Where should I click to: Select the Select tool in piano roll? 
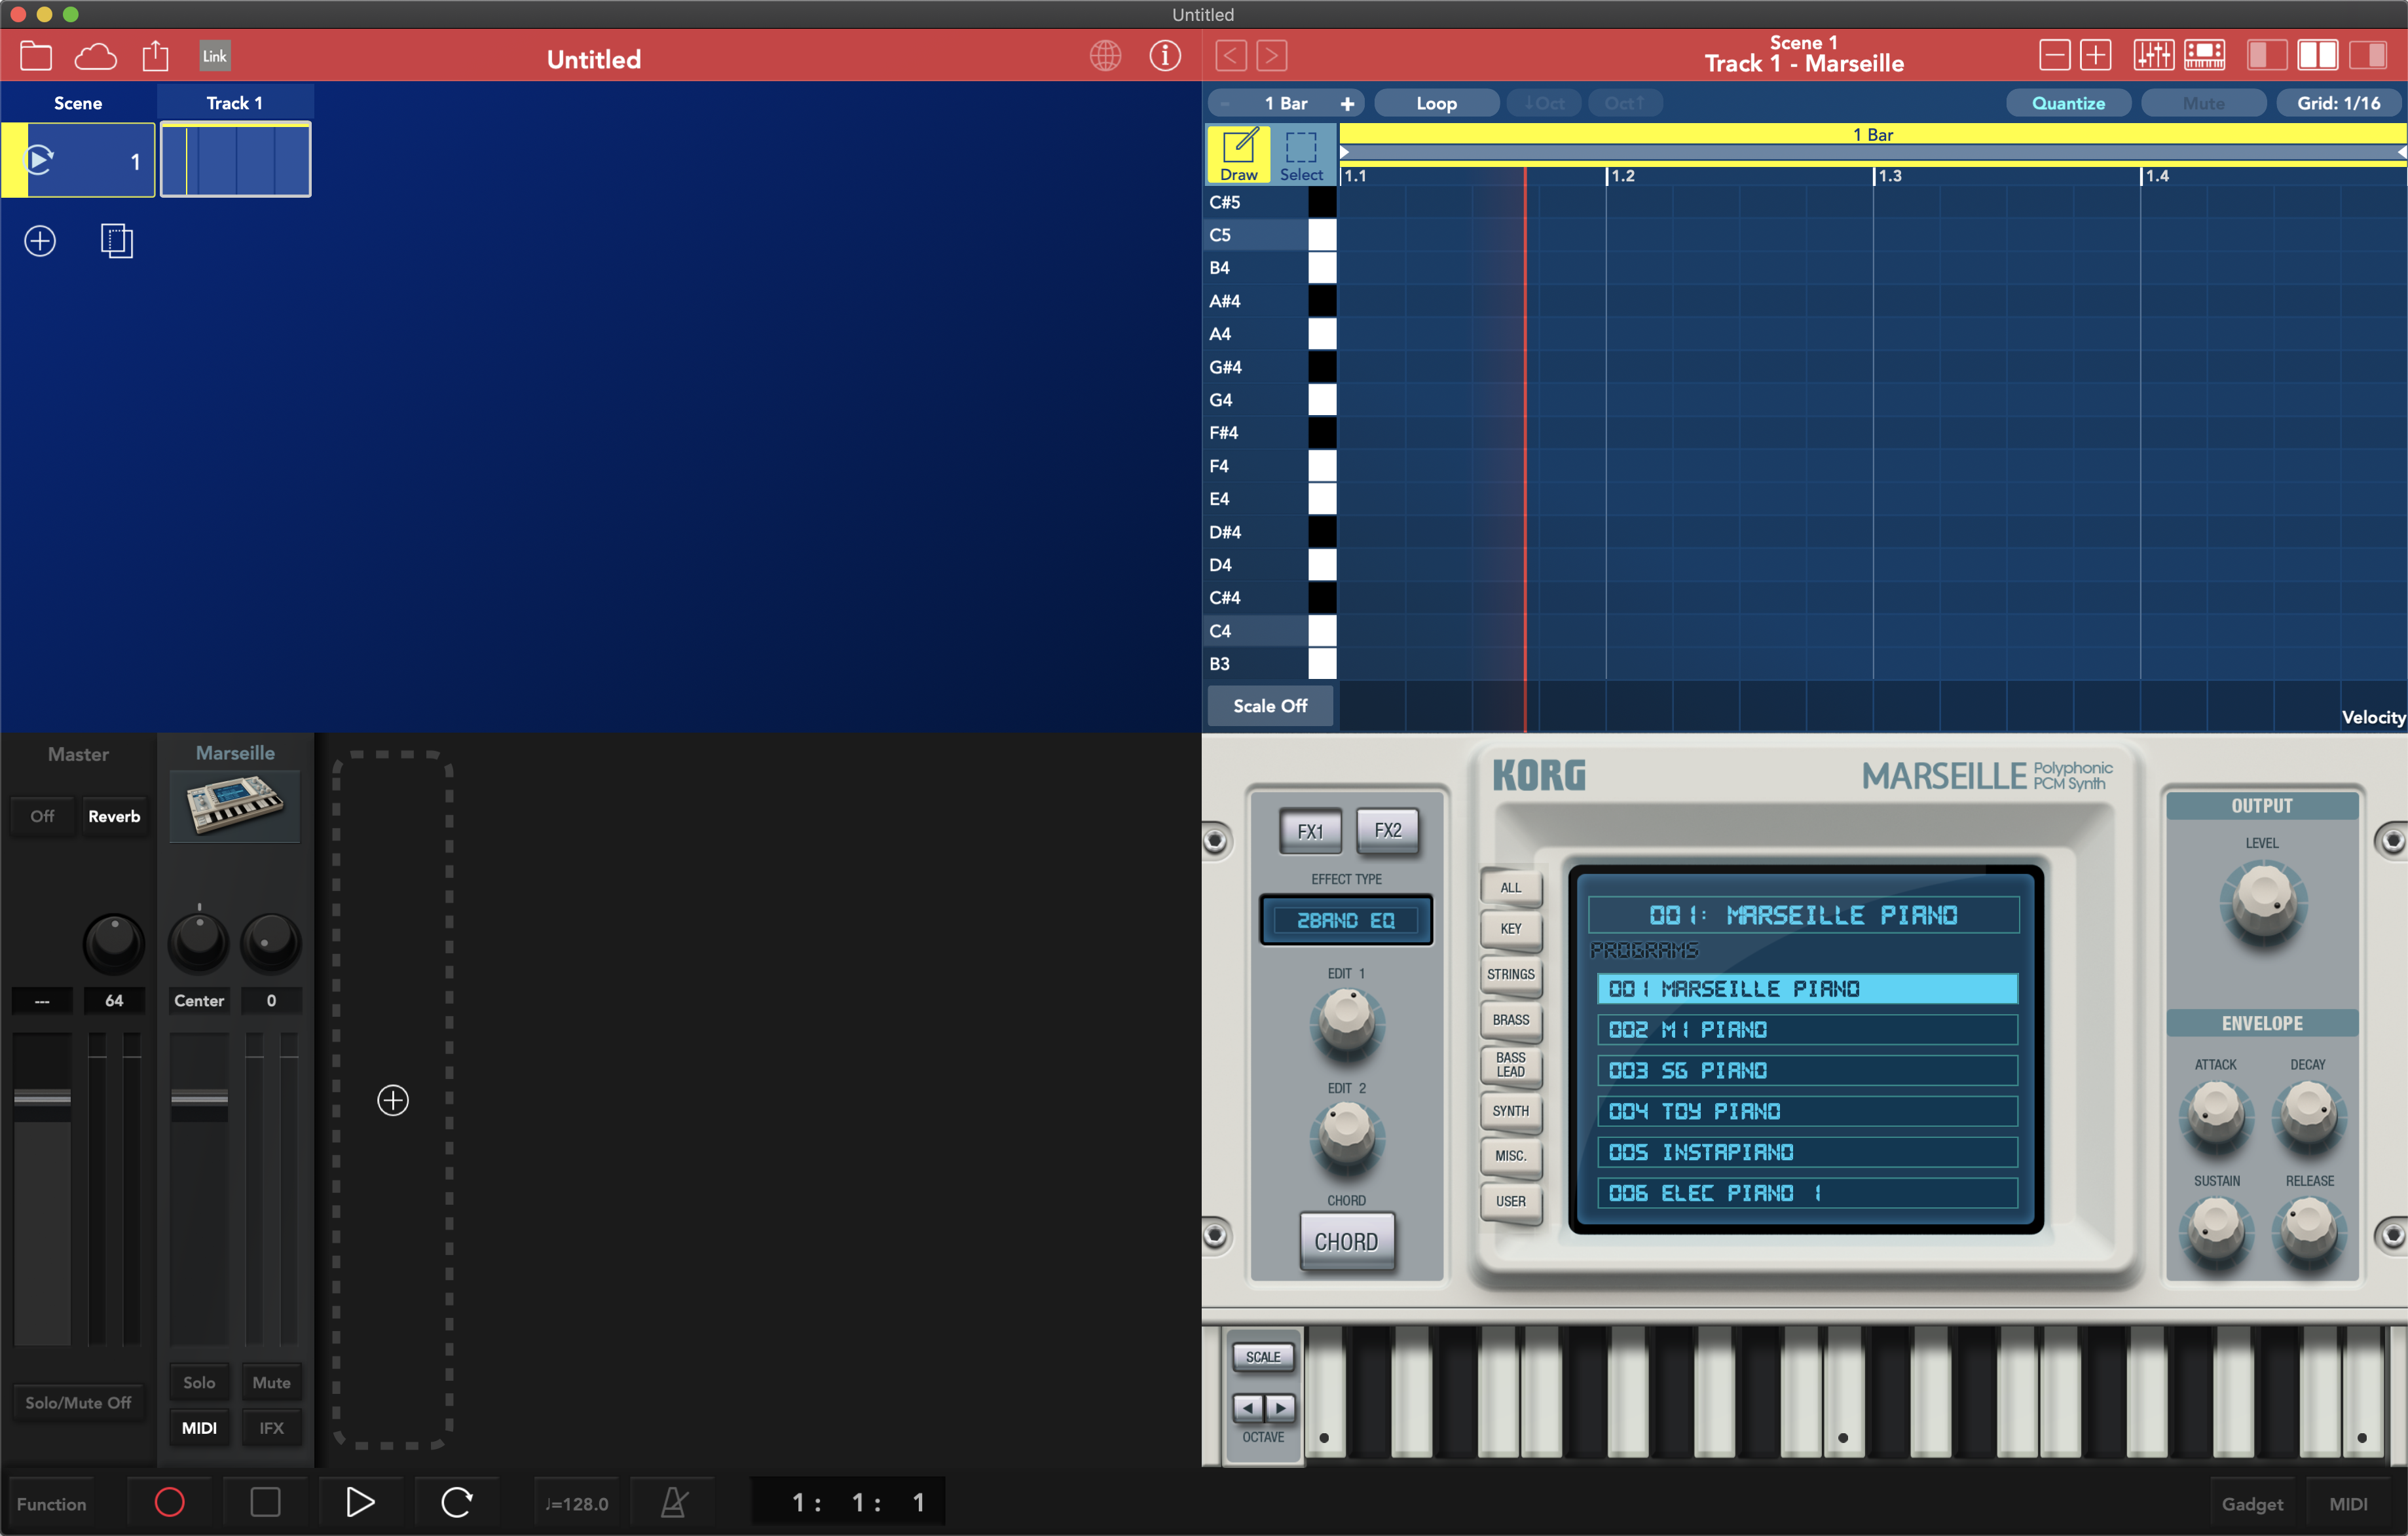coord(1299,158)
